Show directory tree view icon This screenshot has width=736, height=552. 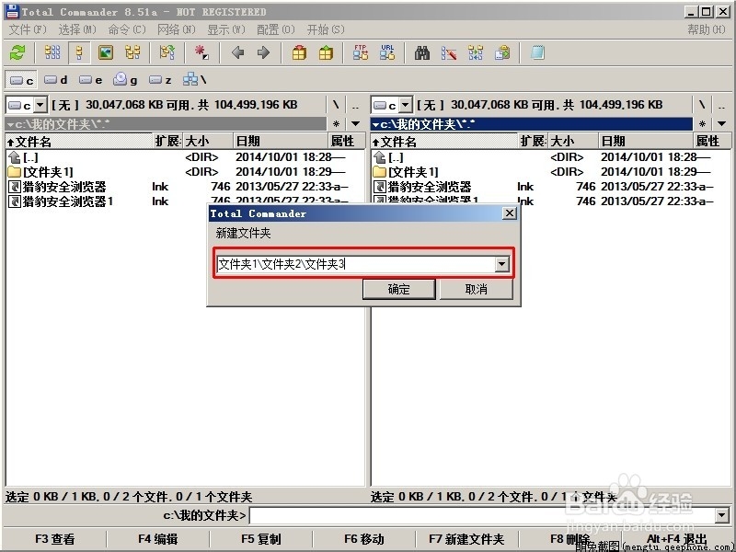132,52
